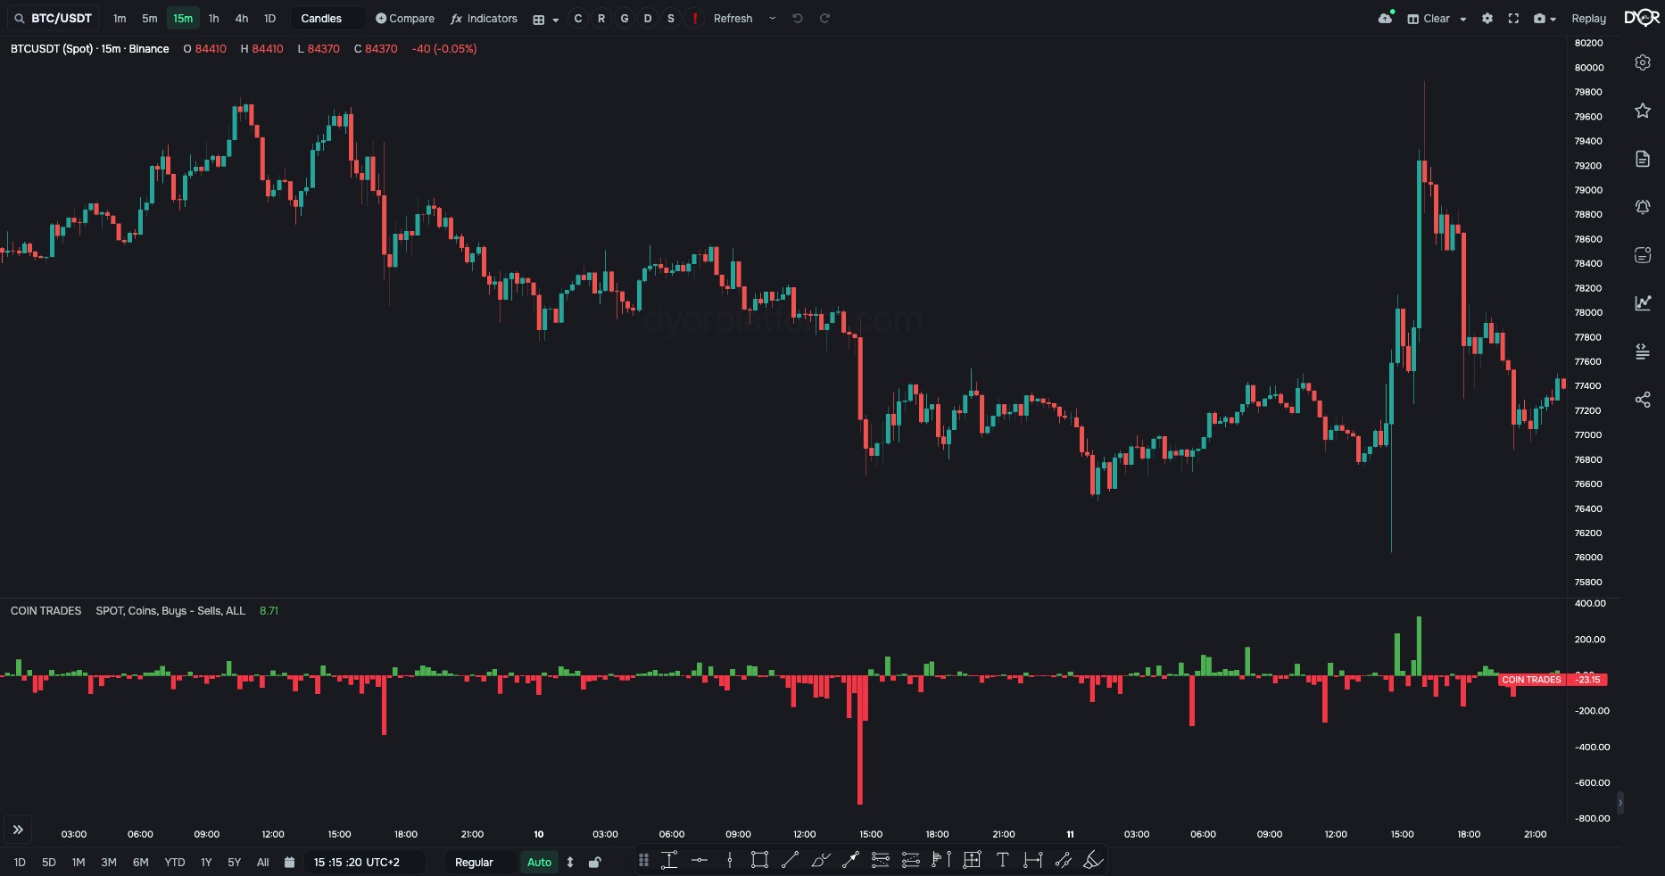
Task: Click the DYOR logo
Action: [1642, 18]
